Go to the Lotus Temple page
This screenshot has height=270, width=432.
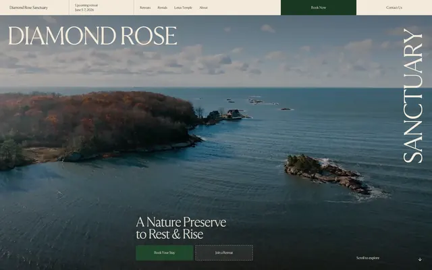[x=183, y=7]
